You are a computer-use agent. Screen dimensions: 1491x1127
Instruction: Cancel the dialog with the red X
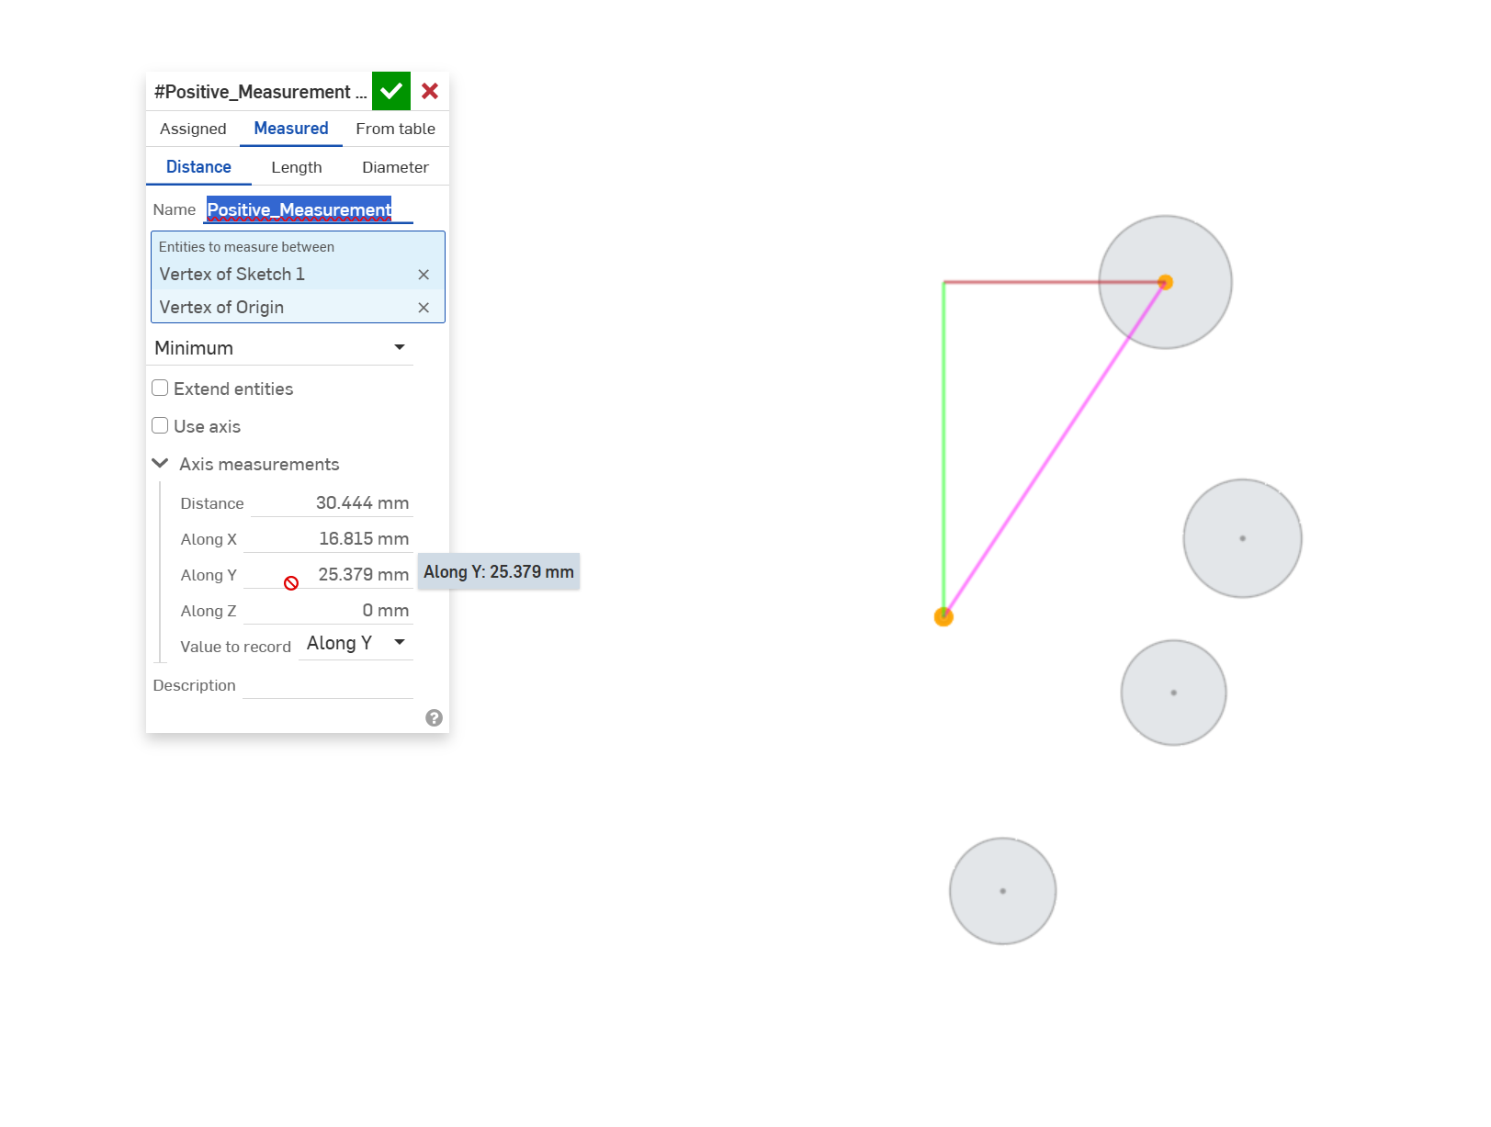pyautogui.click(x=430, y=91)
